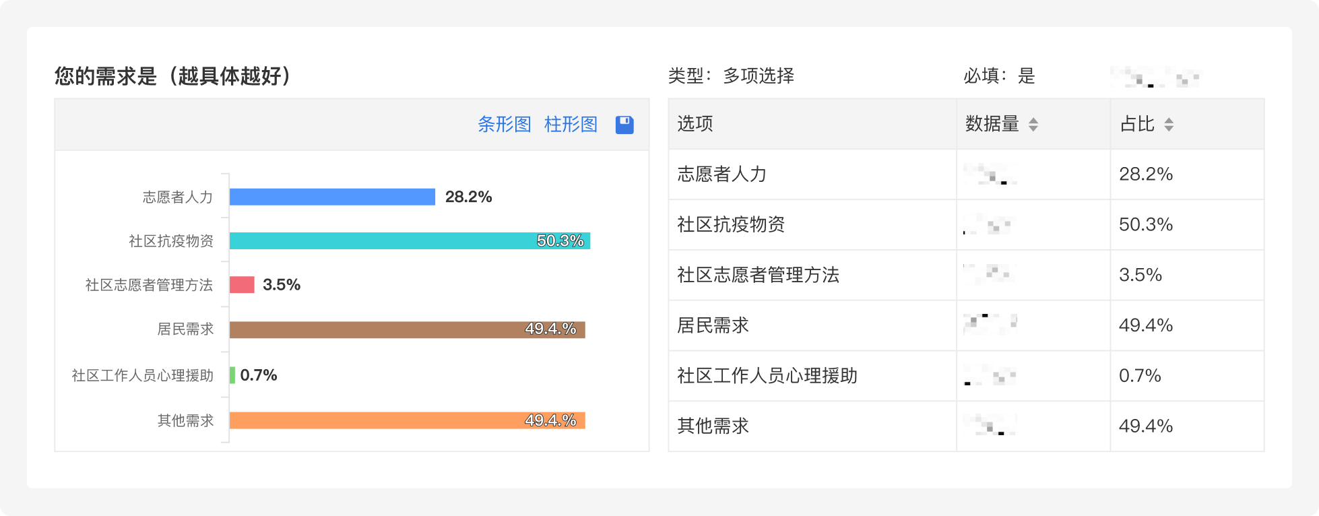Select the 志愿者人力 table row

coord(966,174)
